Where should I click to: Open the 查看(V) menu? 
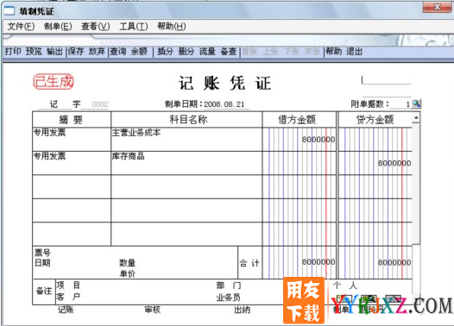[96, 27]
